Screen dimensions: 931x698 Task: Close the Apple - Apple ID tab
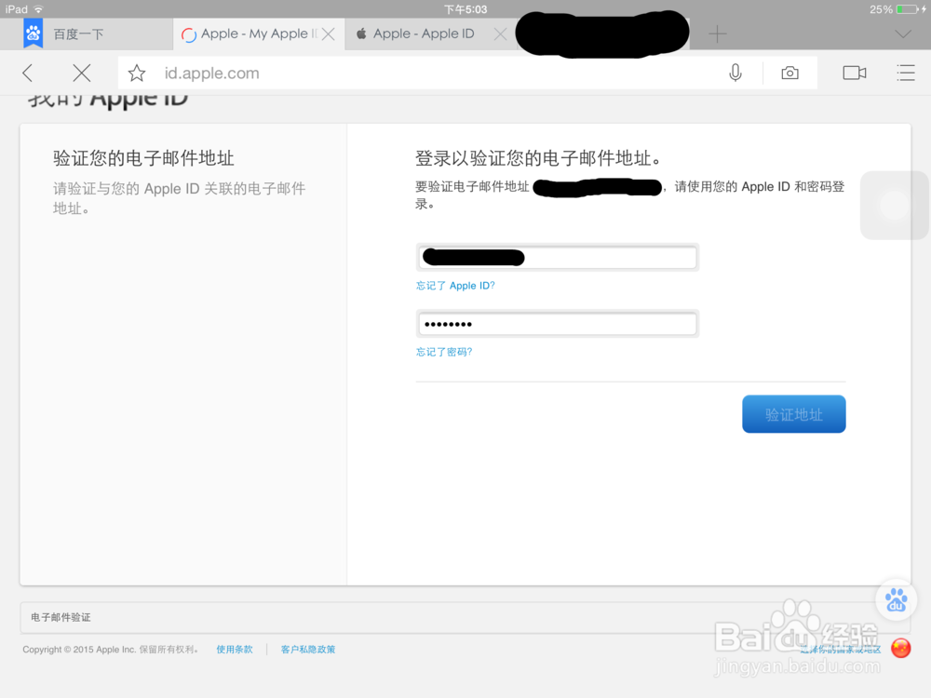point(501,34)
